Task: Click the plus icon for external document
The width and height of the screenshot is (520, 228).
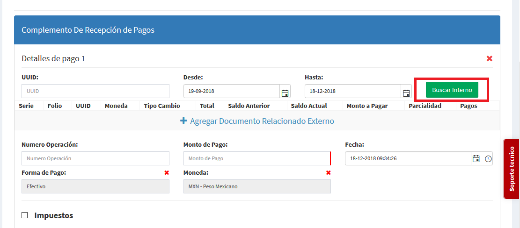Action: pos(183,121)
